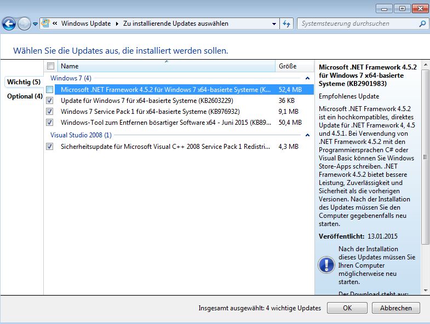Click the Abbrechen button
430x324 pixels.
(x=395, y=308)
